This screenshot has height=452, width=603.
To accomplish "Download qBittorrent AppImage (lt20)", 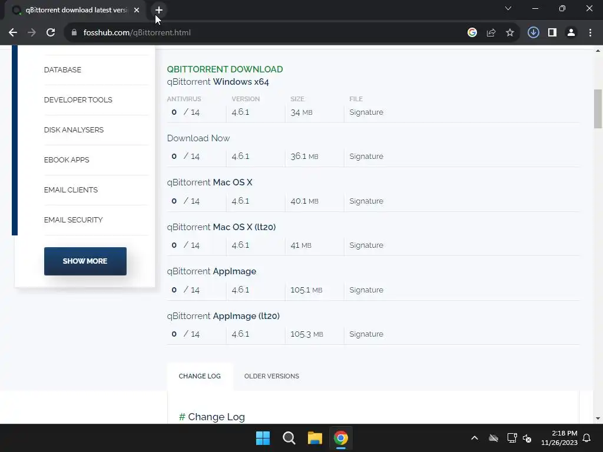I will 223,316.
